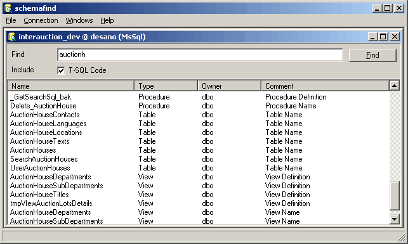
Task: Click the Find button
Action: point(372,55)
